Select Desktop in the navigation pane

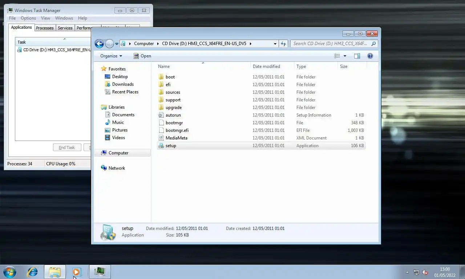pyautogui.click(x=120, y=77)
